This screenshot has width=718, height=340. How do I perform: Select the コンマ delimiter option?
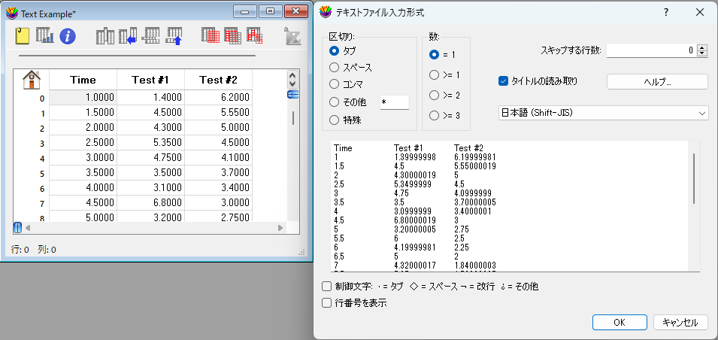[x=335, y=85]
